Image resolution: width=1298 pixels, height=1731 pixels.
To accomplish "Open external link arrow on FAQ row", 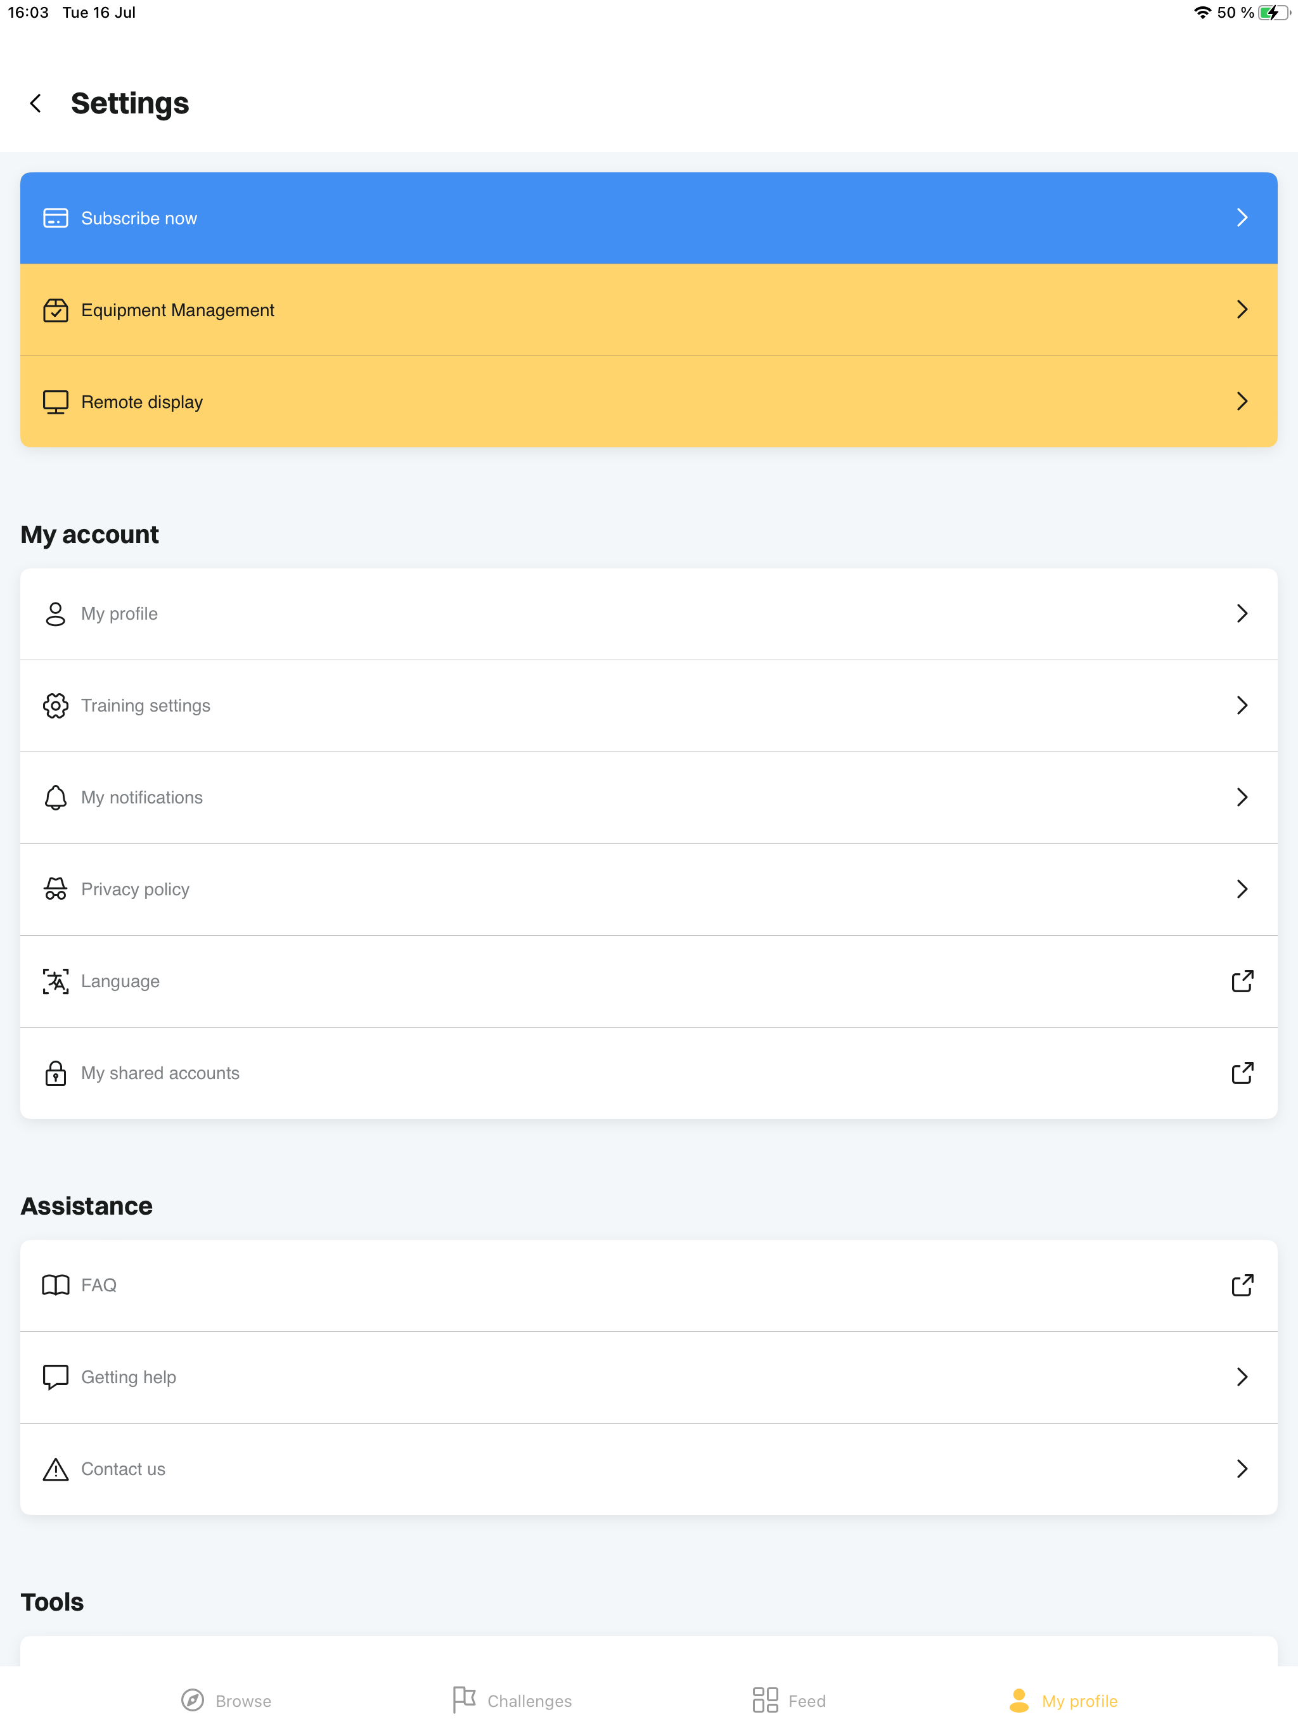I will point(1242,1285).
